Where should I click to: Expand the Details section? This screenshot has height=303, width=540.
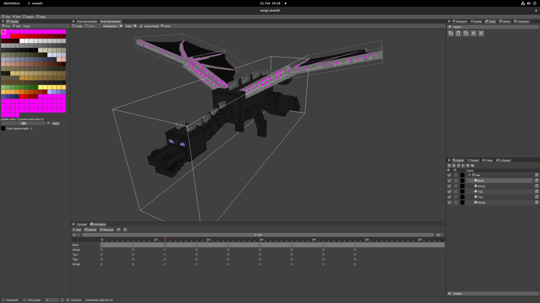(450, 294)
